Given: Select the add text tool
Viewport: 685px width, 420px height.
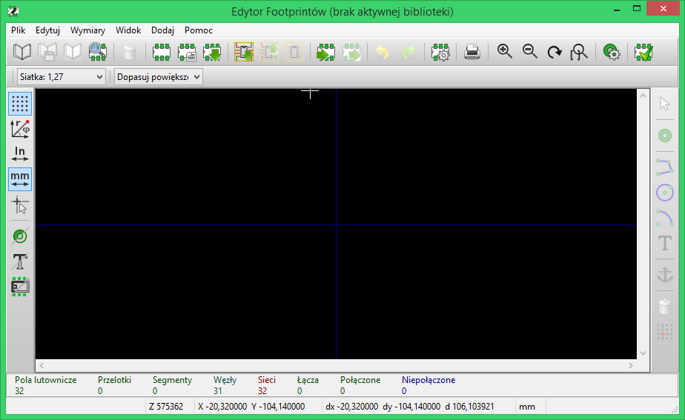Looking at the screenshot, I should (665, 243).
